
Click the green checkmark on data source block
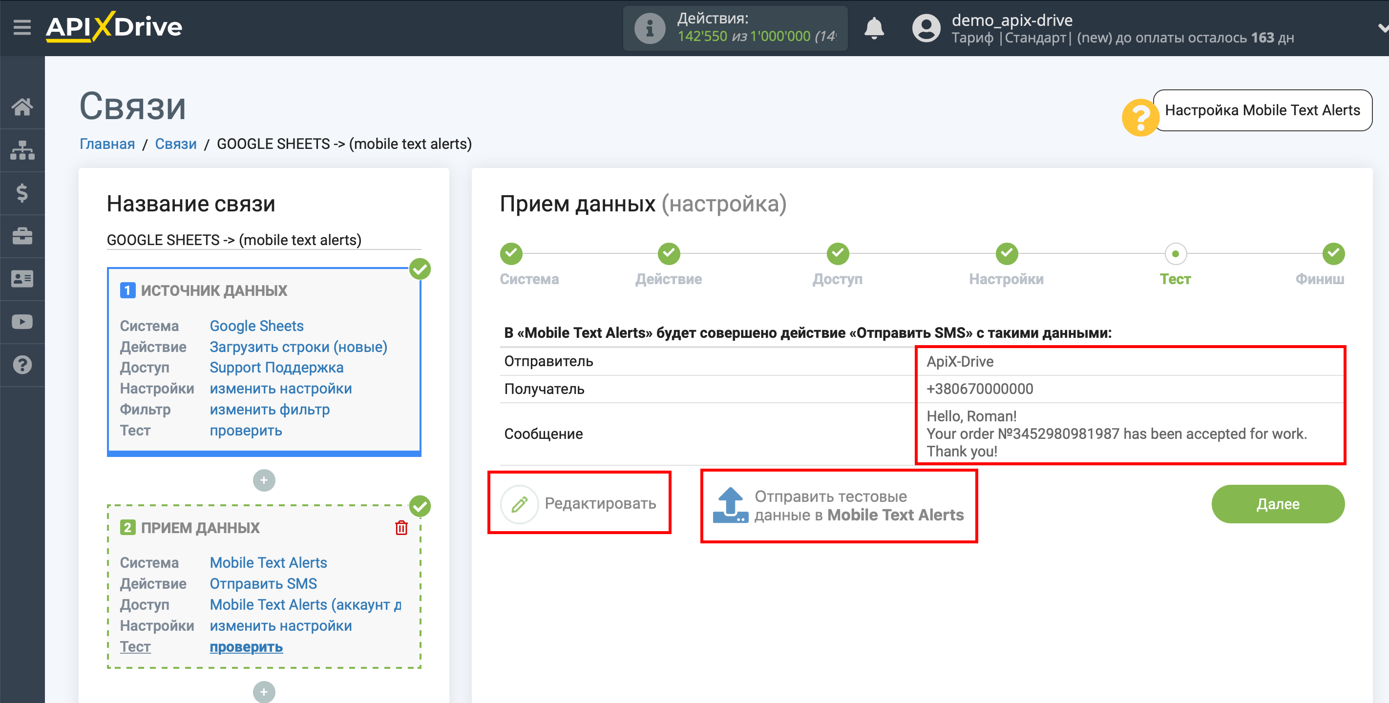[420, 269]
